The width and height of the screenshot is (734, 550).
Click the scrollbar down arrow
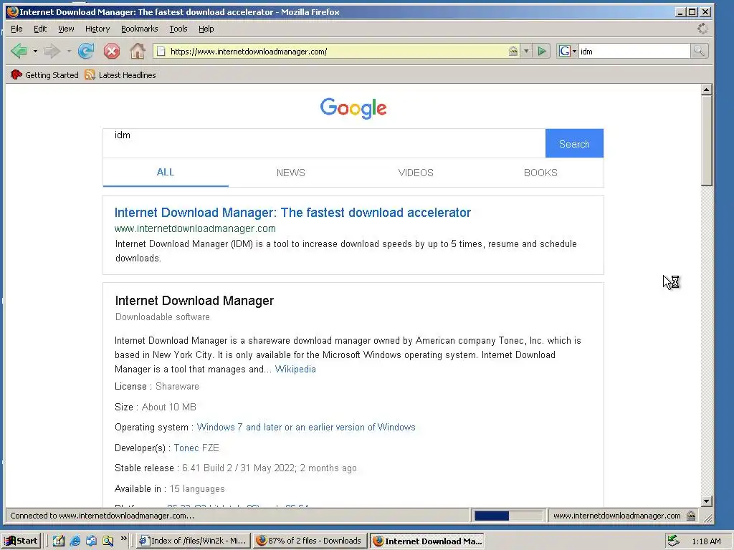click(706, 501)
